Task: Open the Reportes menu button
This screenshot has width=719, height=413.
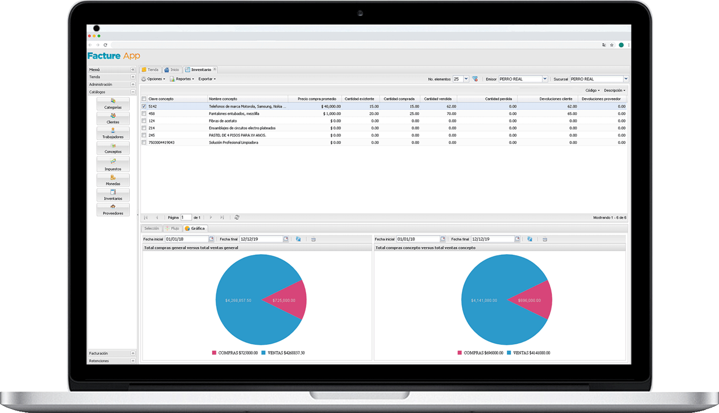Action: click(182, 79)
